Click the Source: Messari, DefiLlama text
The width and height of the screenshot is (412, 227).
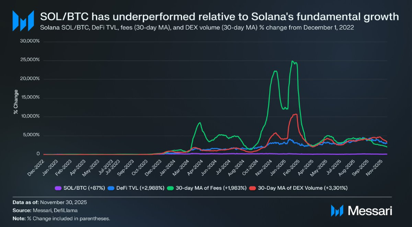tap(45, 210)
